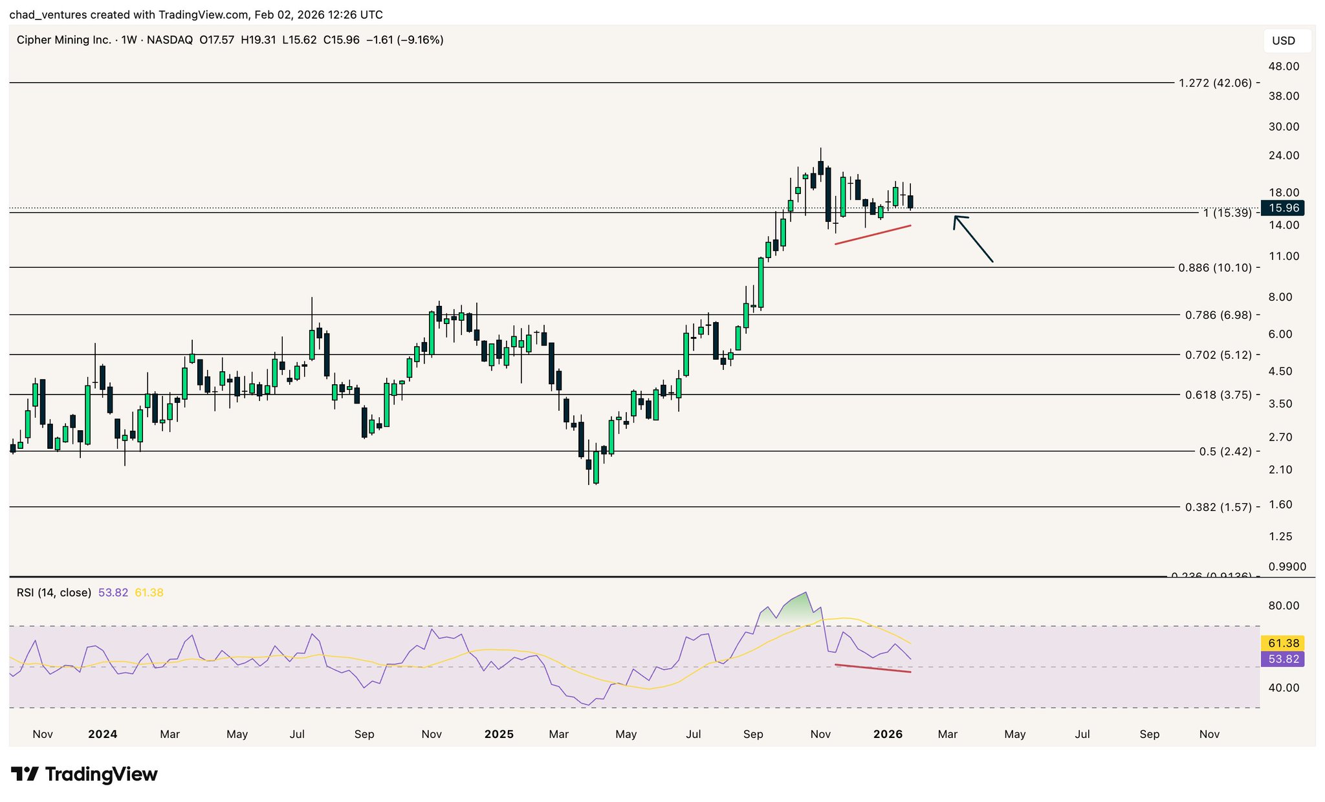Click the 0.618 (3.75) Fibonacci level label
The image size is (1325, 802).
tap(1218, 395)
